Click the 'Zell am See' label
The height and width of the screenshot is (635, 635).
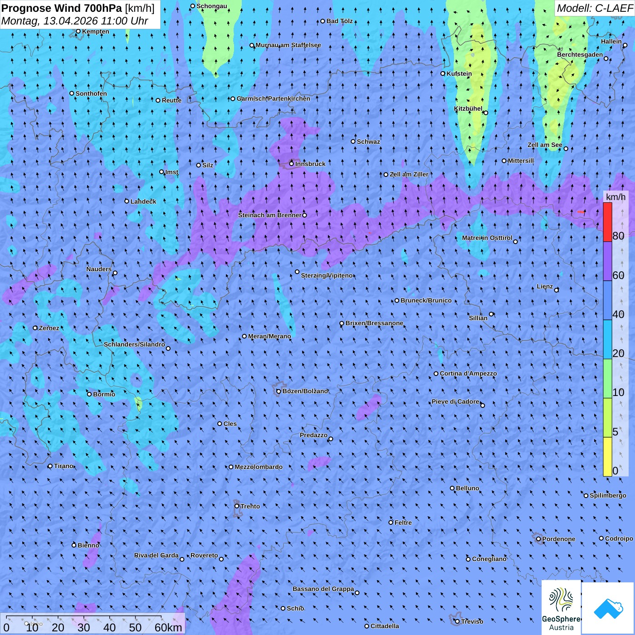point(545,145)
